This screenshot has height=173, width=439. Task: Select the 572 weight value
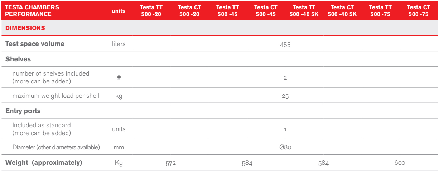[x=170, y=163]
